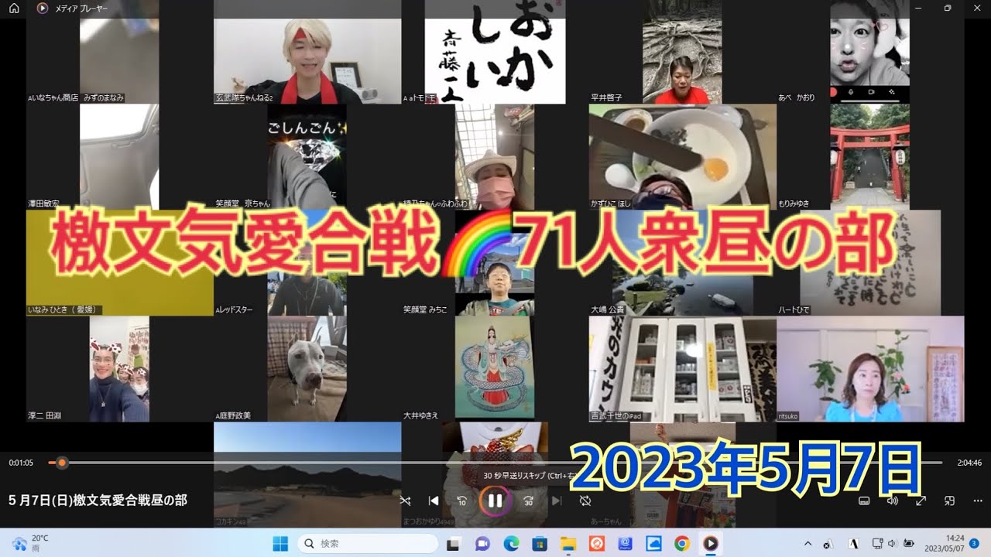
Task: Launch Google Chrome from the taskbar
Action: tap(682, 543)
